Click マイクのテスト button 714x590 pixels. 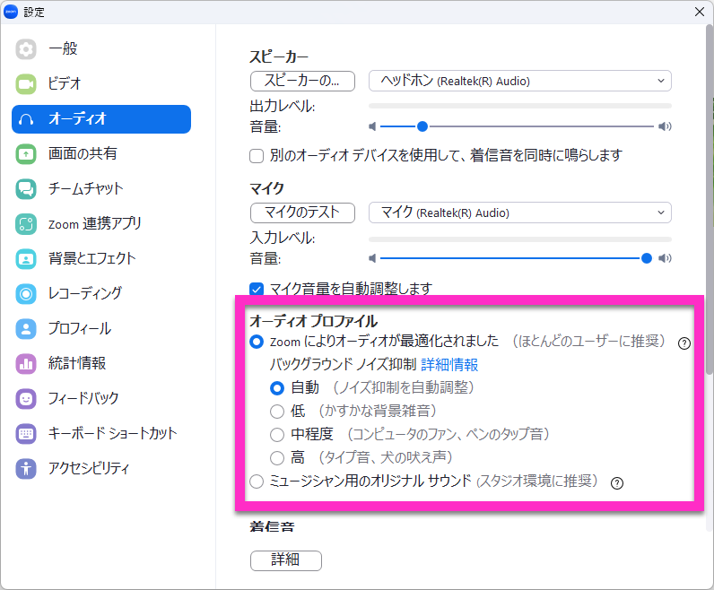pos(302,213)
